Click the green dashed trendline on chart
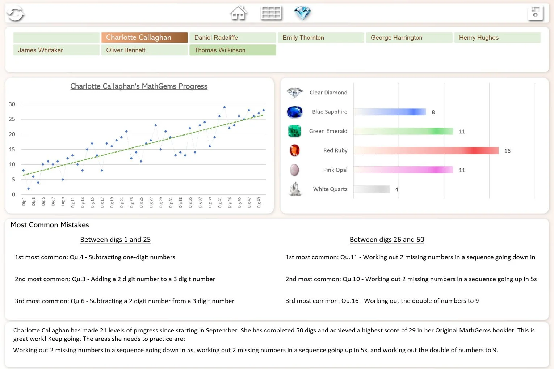Viewport: 554px width, 369px height. (x=143, y=145)
